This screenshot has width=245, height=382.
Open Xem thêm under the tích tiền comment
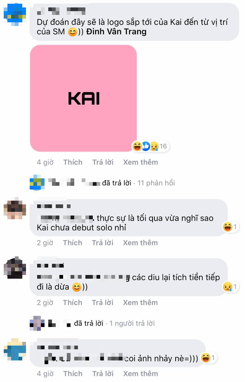coord(140,302)
